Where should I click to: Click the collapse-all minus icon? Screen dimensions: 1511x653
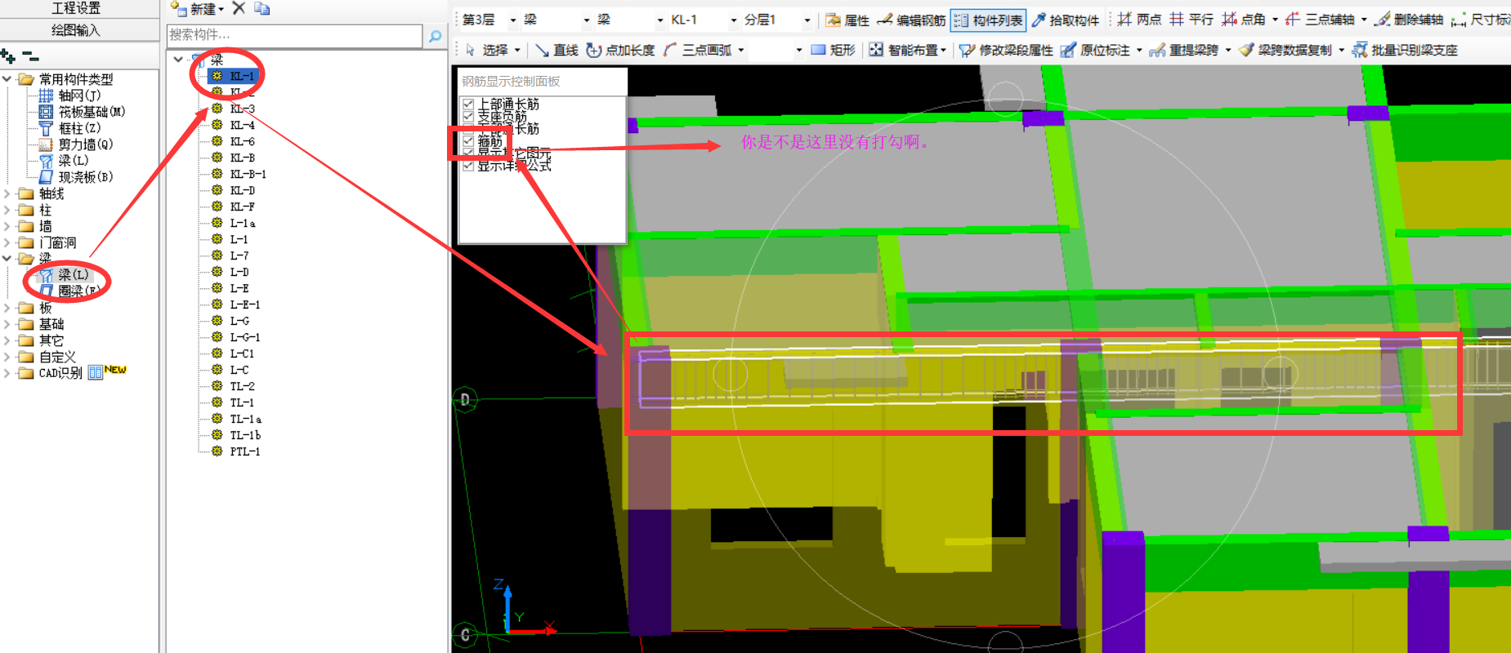[x=30, y=56]
